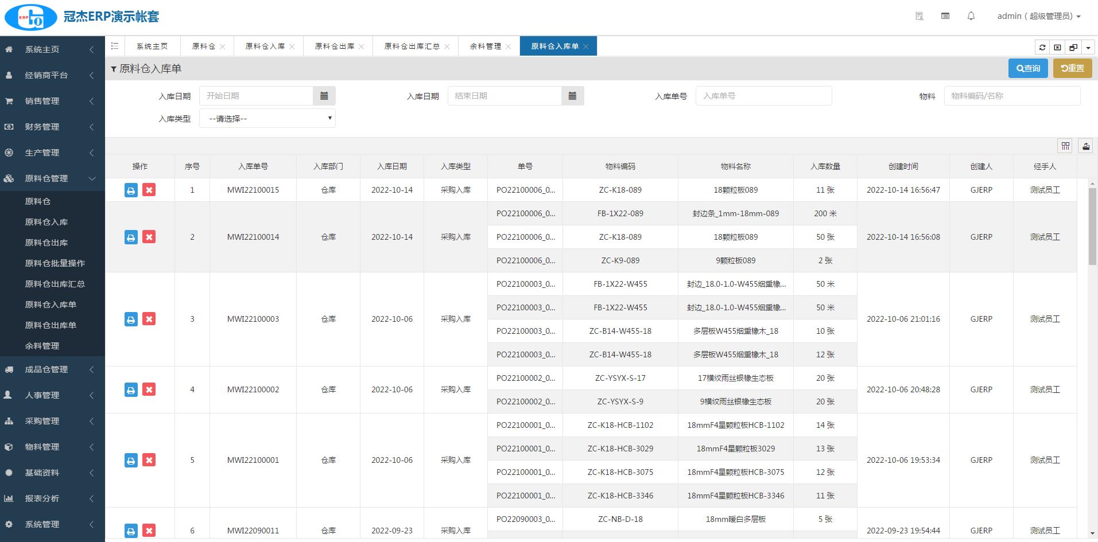Click the notification bell icon
Viewport: 1098px width, 542px height.
click(x=971, y=16)
